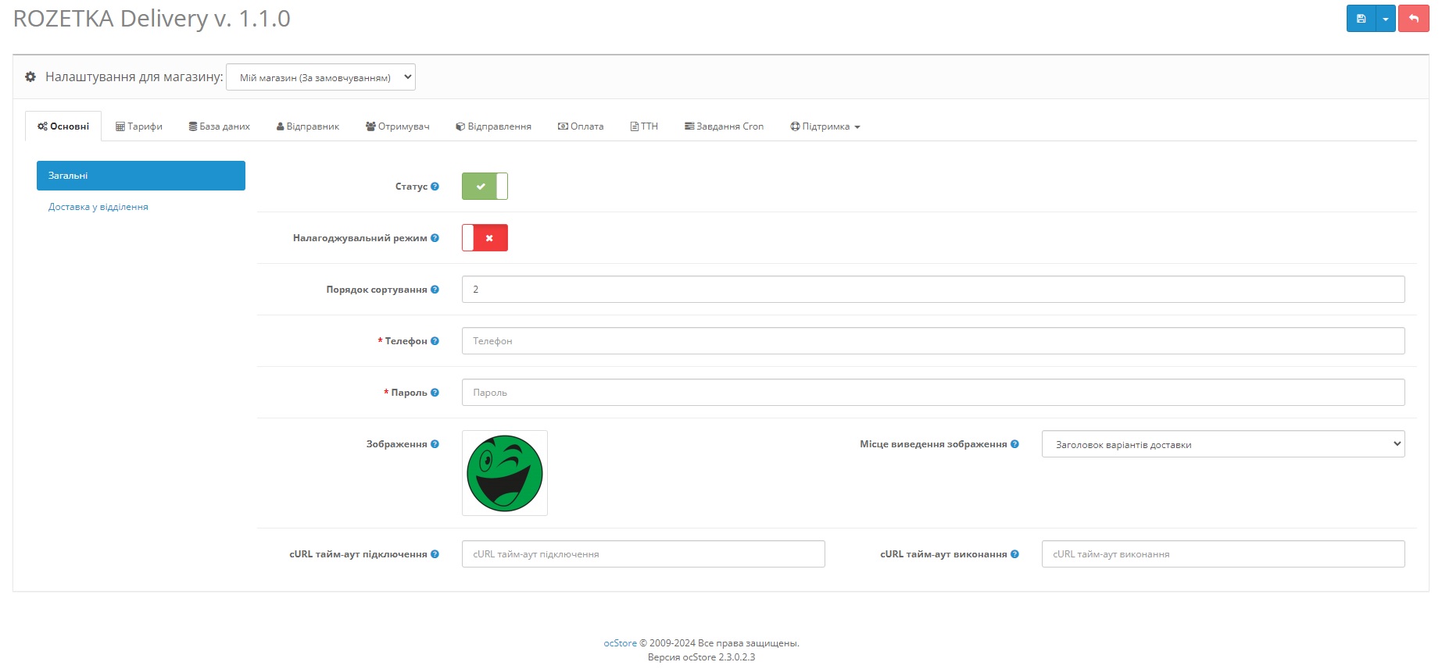Open the Відправник tab
Image resolution: width=1442 pixels, height=669 pixels.
308,126
